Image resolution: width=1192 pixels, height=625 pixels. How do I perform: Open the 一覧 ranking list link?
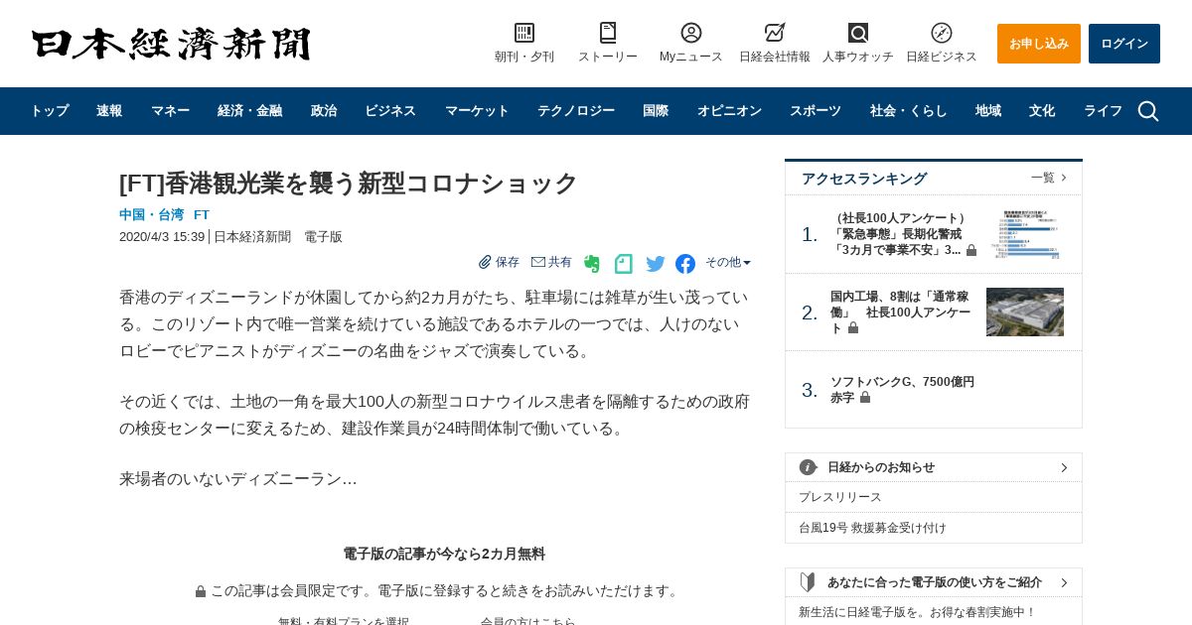point(1049,178)
